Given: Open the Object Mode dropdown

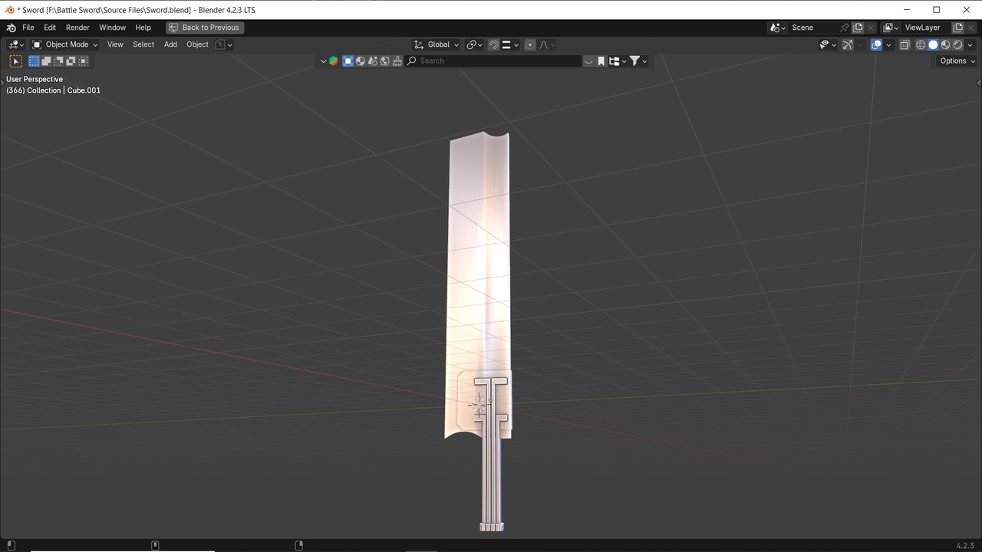Looking at the screenshot, I should click(x=65, y=44).
